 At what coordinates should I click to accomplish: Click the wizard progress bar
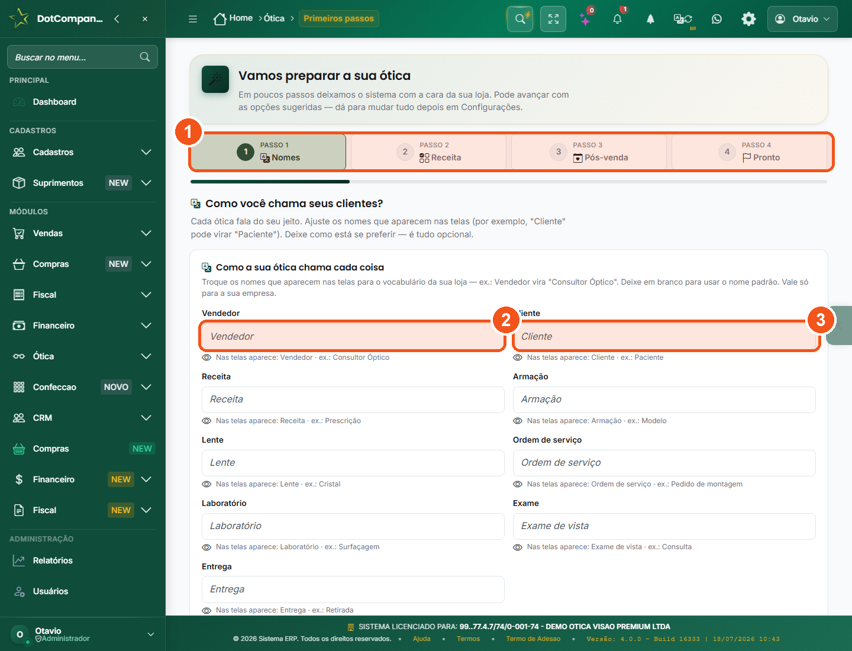[509, 182]
